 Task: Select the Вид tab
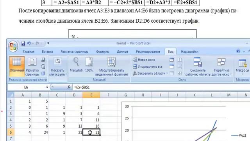(x=171, y=52)
